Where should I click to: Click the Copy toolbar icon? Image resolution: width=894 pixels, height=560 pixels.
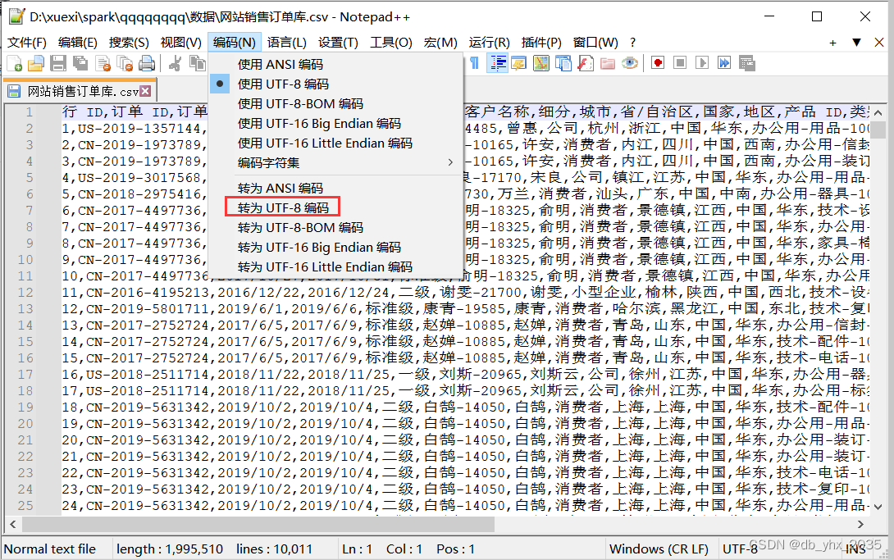coord(198,63)
